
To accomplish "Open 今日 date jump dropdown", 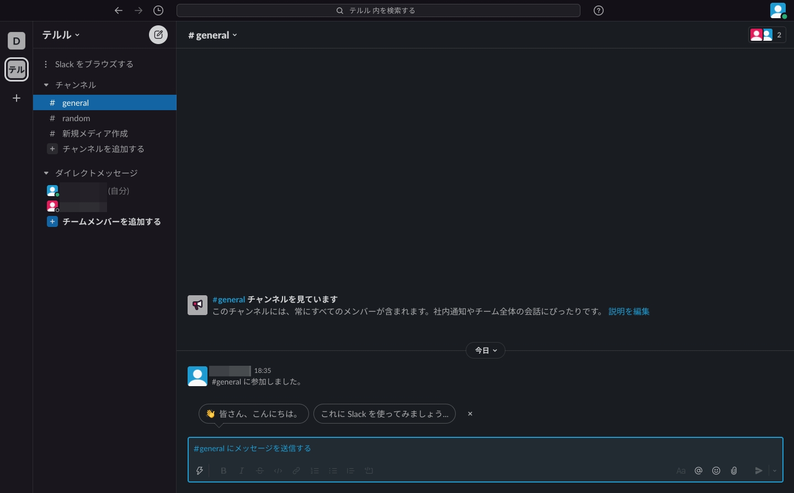I will (x=486, y=350).
